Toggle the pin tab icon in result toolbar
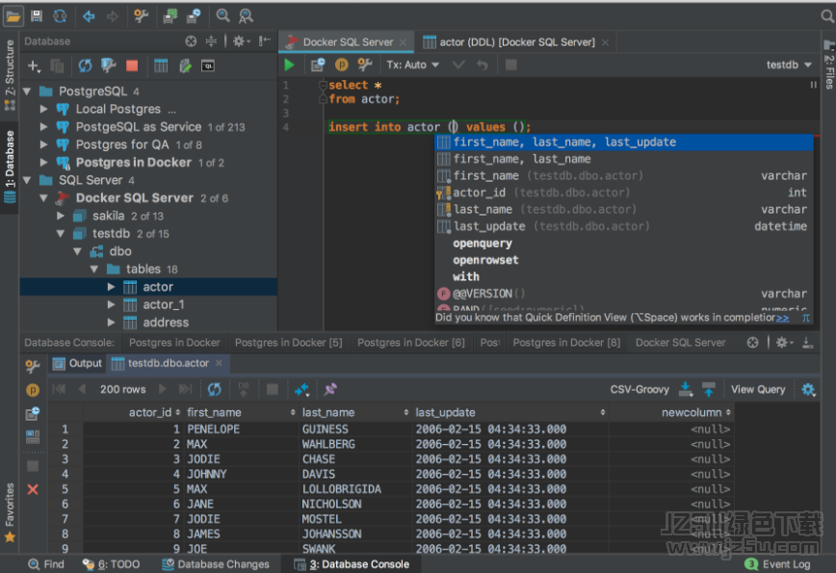Viewport: 836px width, 573px height. pos(330,389)
